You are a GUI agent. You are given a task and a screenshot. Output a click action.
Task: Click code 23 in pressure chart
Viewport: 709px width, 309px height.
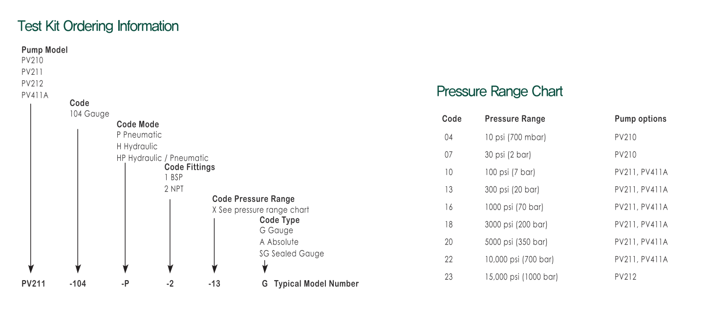point(449,277)
